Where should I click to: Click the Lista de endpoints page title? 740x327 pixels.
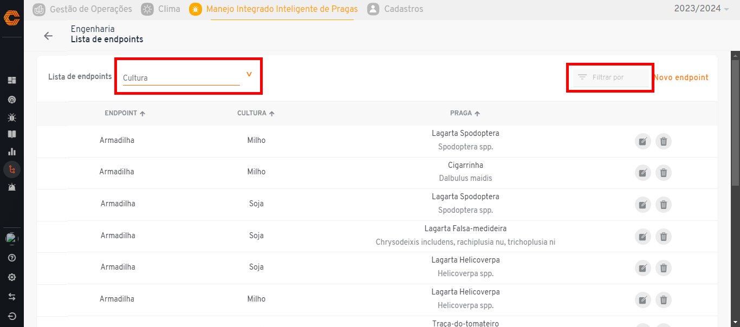[x=107, y=40]
